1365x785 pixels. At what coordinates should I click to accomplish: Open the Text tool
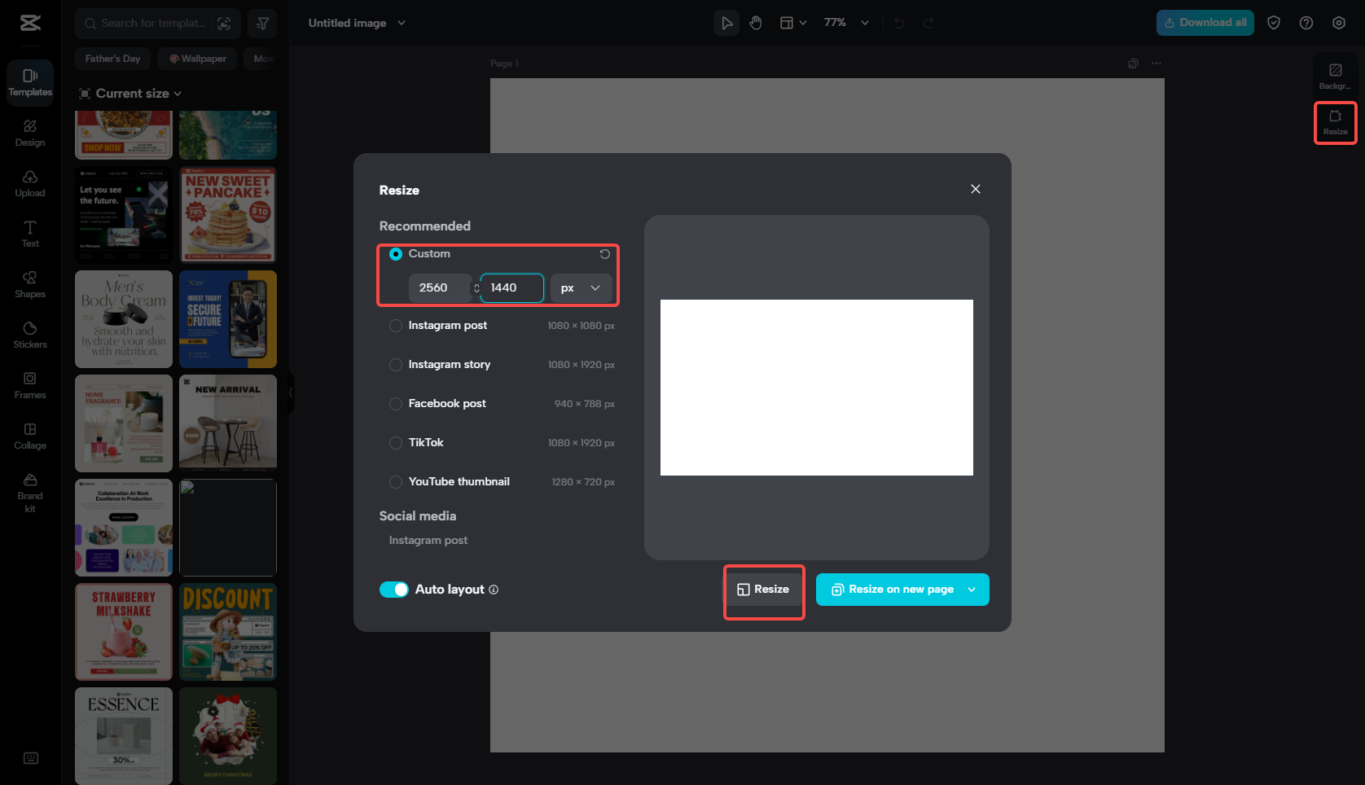(29, 234)
